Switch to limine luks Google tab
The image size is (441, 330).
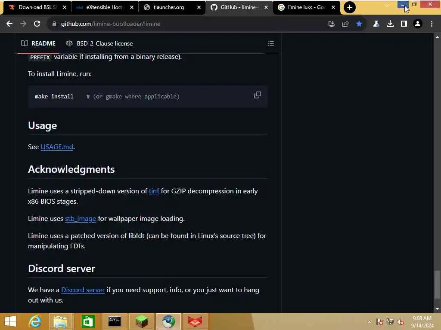tap(306, 7)
